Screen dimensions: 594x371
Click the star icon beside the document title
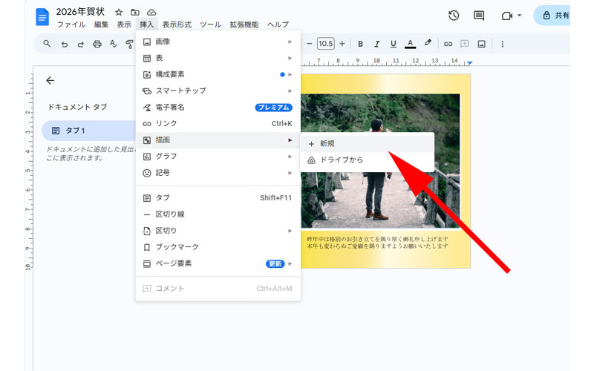click(x=119, y=13)
